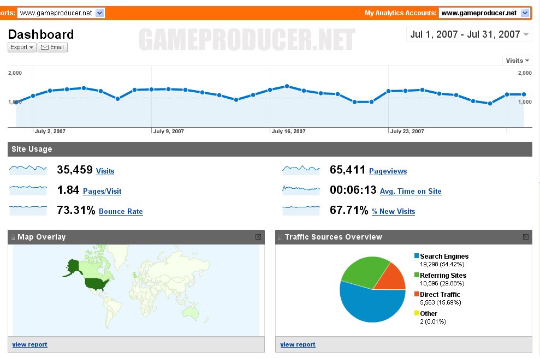Click the United States on the map
This screenshot has width=540, height=358.
(97, 284)
